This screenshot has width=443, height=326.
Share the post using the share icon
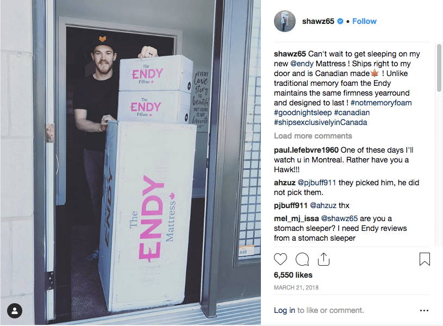(x=323, y=259)
